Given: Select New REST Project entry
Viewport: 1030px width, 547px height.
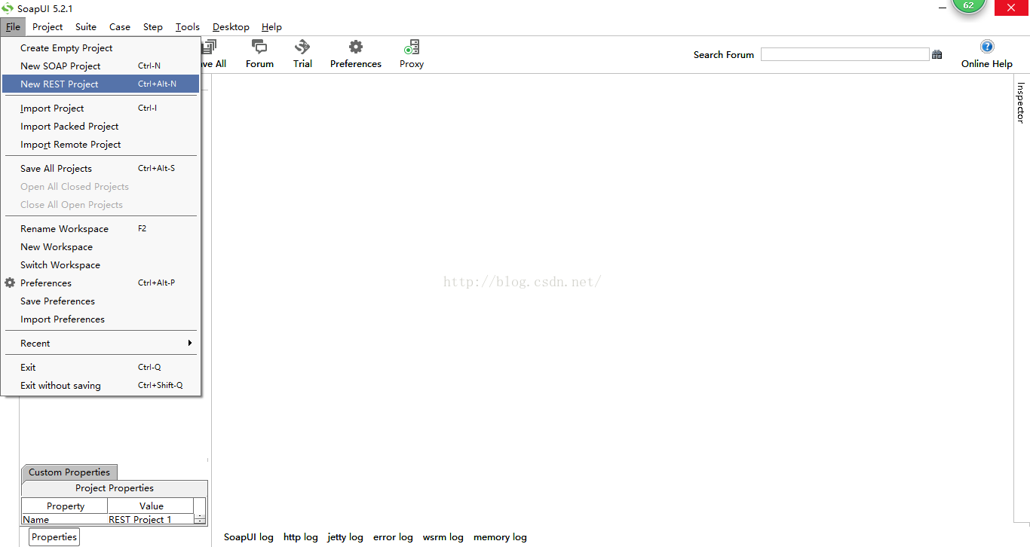Looking at the screenshot, I should click(x=100, y=84).
